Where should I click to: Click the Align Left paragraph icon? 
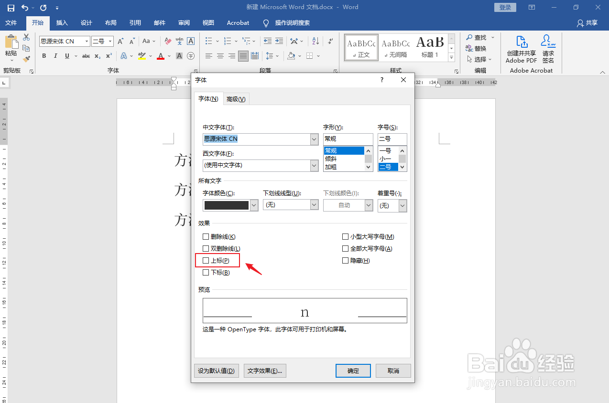(209, 56)
